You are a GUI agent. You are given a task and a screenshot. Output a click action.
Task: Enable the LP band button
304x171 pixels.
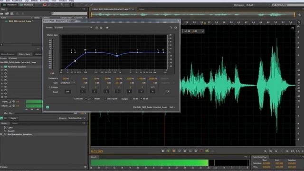pyautogui.click(x=168, y=92)
